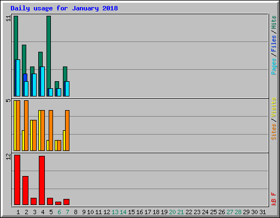
Task: Click day label 17 on x-axis
Action: pyautogui.click(x=148, y=212)
